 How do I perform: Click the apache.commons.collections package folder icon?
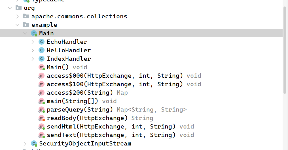26,16
